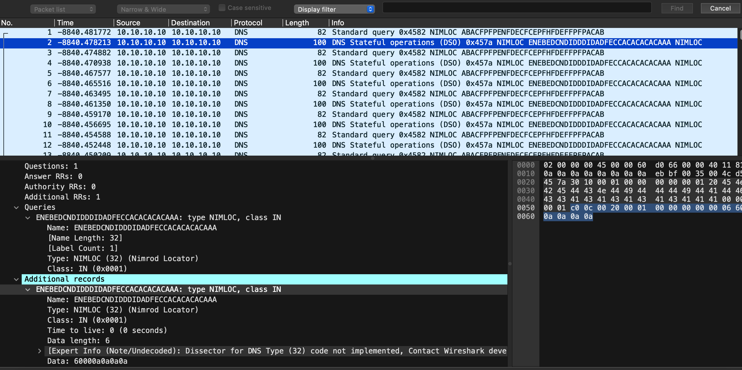This screenshot has height=370, width=742.
Task: Select the Time to live: 0 field
Action: coord(107,331)
